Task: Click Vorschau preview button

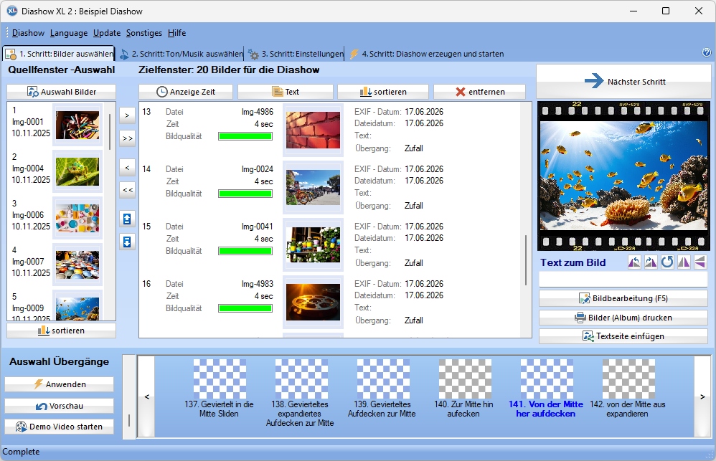Action: click(x=60, y=406)
